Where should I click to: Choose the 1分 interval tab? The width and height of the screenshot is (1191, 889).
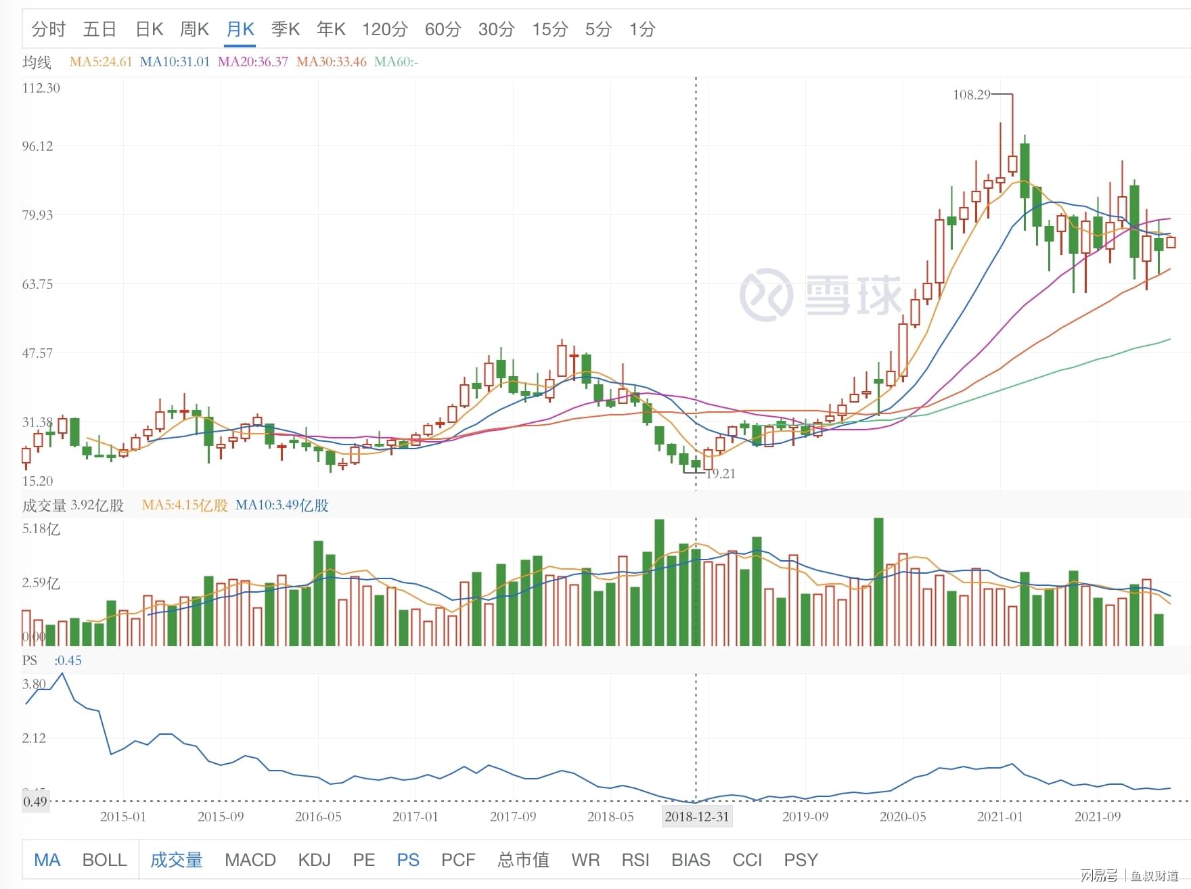642,29
